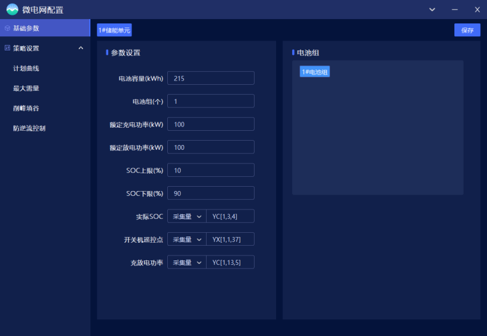Click the 电池容量(kWh) label
487x336 pixels.
pos(141,79)
